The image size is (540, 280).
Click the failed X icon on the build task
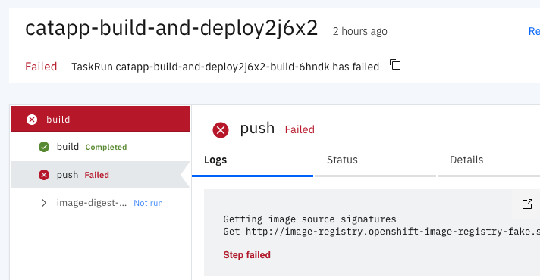(32, 120)
